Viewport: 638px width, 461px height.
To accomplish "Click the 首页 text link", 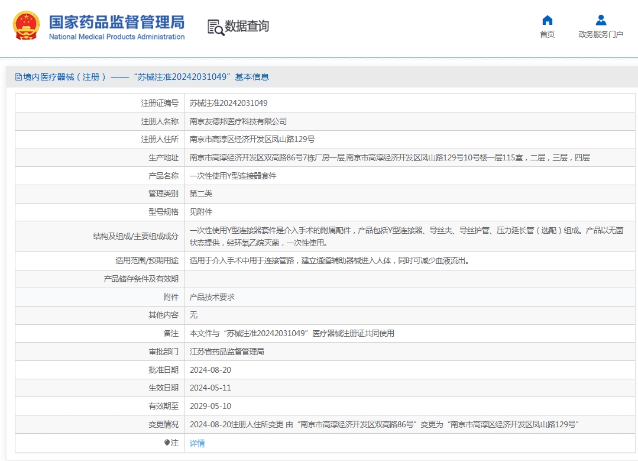I will tap(548, 34).
